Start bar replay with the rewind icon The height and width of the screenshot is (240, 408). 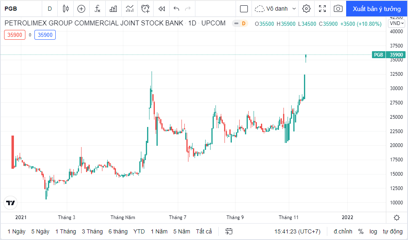point(162,9)
